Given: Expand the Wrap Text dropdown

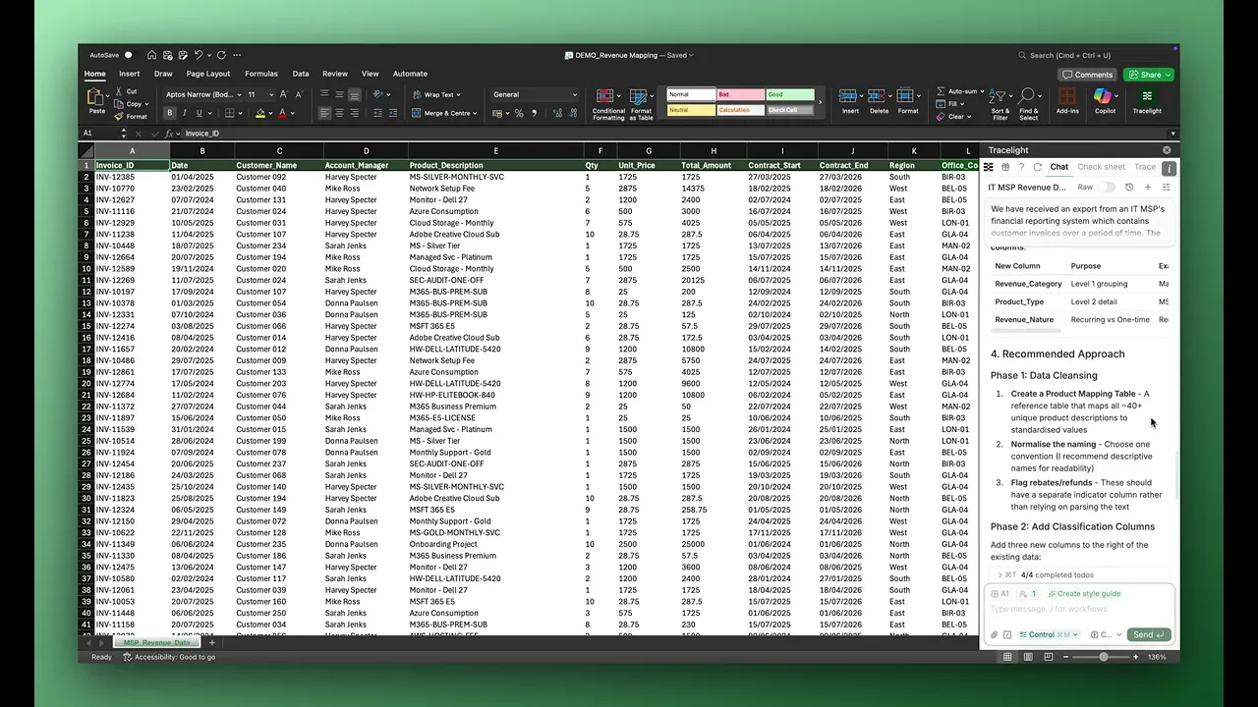Looking at the screenshot, I should pos(459,94).
